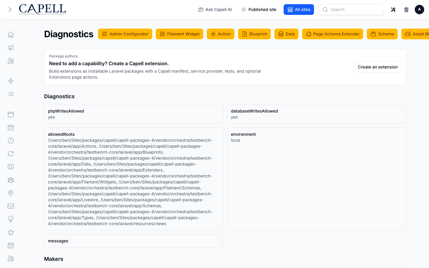This screenshot has width=429, height=268.
Task: Open the three-person group sidebar icon
Action: click(11, 180)
